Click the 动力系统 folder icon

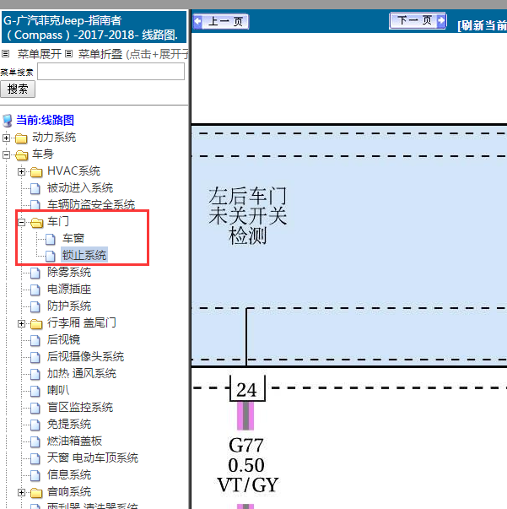click(21, 138)
